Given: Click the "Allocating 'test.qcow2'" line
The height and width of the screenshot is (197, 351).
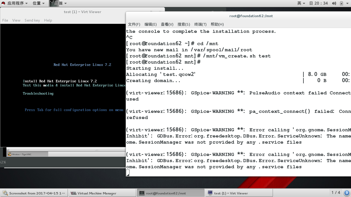Looking at the screenshot, I should point(161,74).
